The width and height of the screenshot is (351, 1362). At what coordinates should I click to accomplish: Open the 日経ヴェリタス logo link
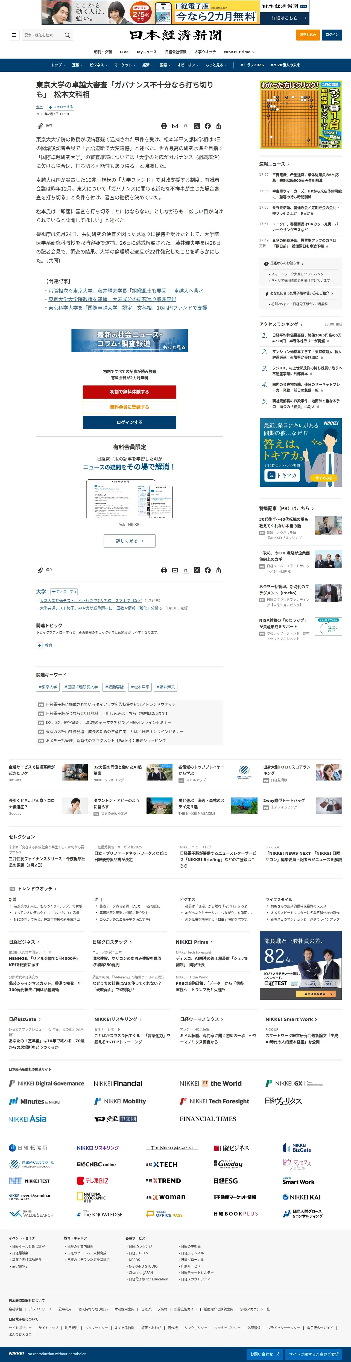pos(283,1101)
